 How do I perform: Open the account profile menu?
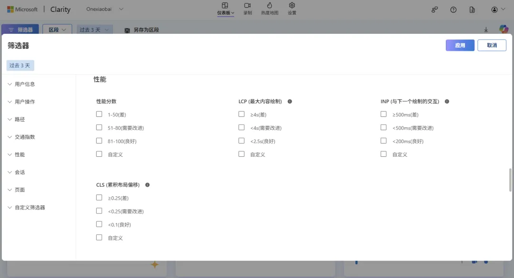click(x=498, y=10)
